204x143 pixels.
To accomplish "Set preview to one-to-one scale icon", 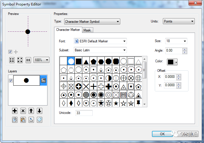I will [28, 60].
